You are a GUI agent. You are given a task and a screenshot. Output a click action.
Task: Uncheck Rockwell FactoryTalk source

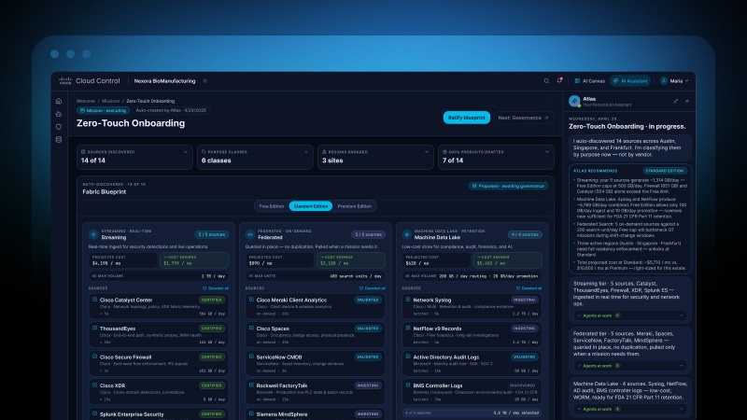pyautogui.click(x=251, y=385)
